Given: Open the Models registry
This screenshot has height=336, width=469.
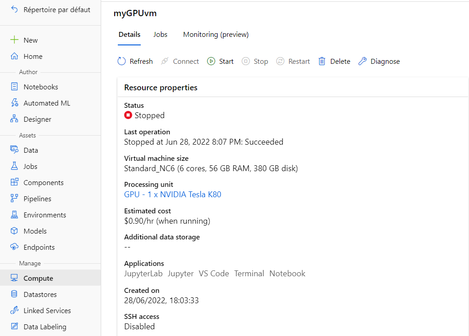Looking at the screenshot, I should coord(33,231).
